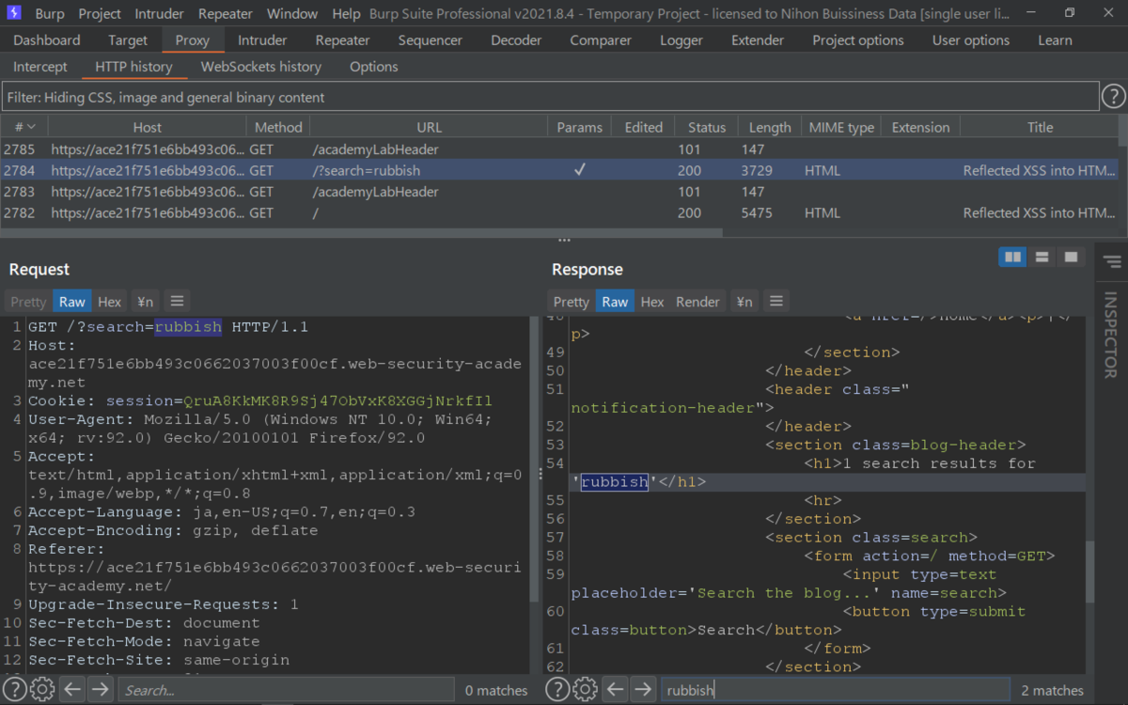Select history row 2785
The height and width of the screenshot is (705, 1128).
click(x=559, y=149)
